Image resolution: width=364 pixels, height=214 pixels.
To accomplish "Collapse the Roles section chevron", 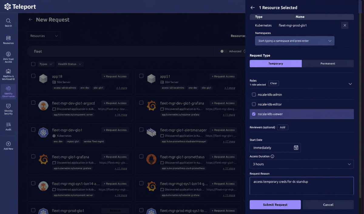I will 350,84.
